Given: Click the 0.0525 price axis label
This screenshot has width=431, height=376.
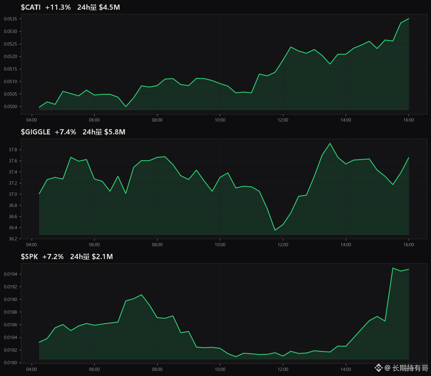Looking at the screenshot, I should pos(10,44).
